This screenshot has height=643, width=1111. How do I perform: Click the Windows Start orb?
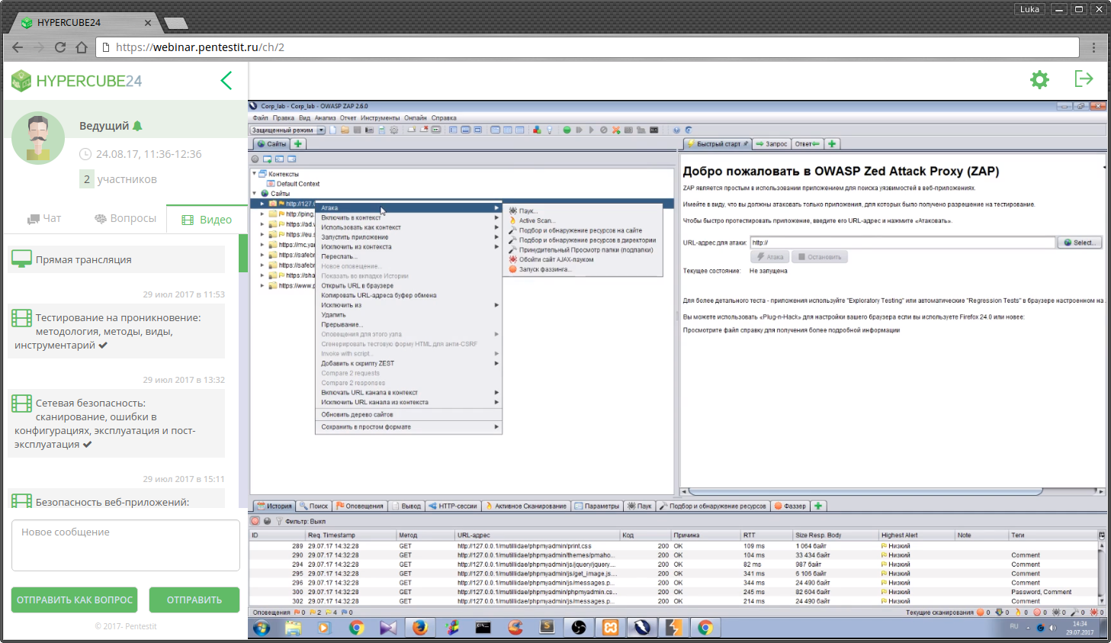coord(262,628)
